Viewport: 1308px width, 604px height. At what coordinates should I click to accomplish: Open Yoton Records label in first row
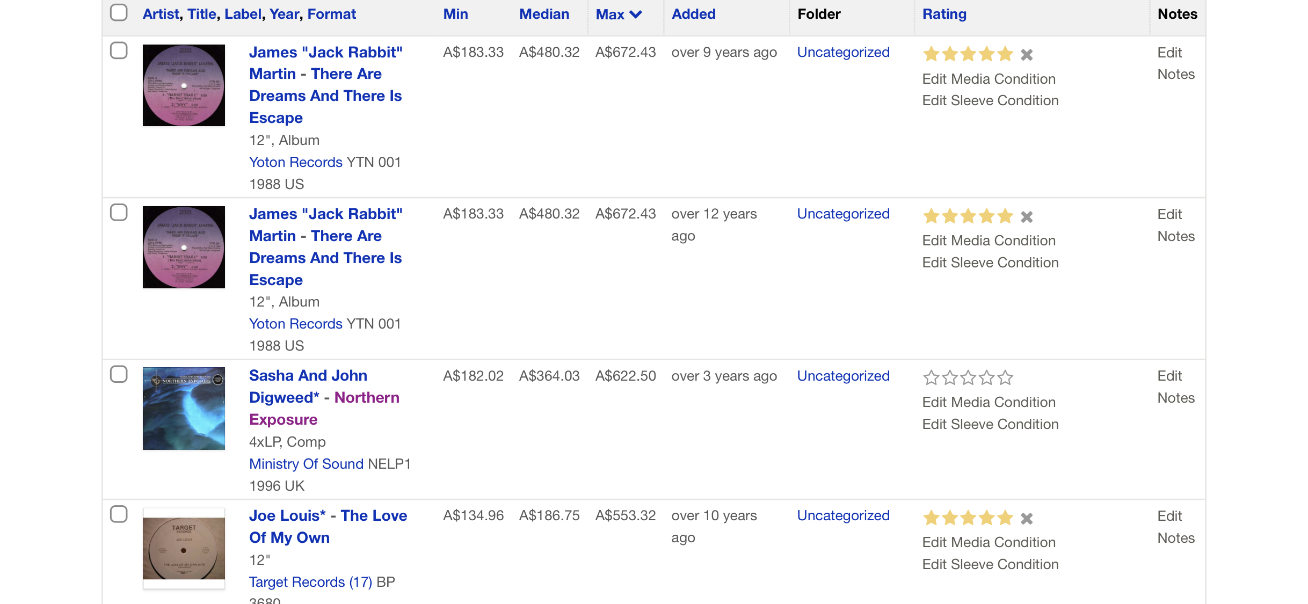click(x=296, y=162)
